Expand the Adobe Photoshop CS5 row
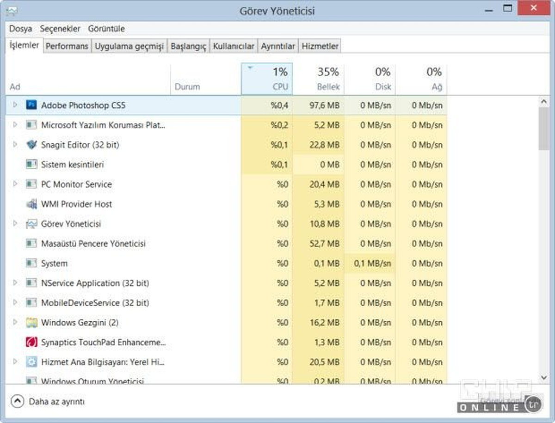The image size is (555, 423). [15, 105]
